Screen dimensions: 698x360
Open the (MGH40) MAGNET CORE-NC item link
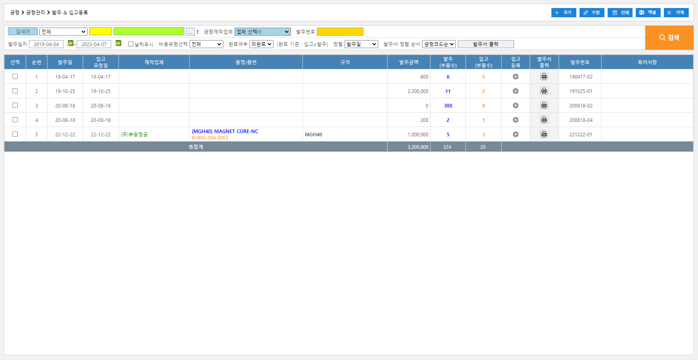[x=225, y=131]
